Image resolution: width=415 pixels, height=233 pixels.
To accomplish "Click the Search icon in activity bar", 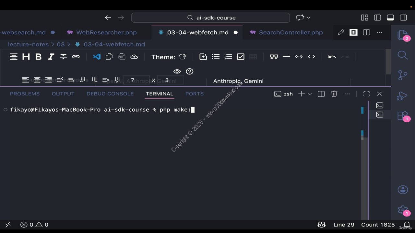I will (x=403, y=55).
